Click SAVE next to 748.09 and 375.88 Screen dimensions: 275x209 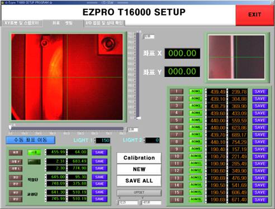[x=99, y=184]
